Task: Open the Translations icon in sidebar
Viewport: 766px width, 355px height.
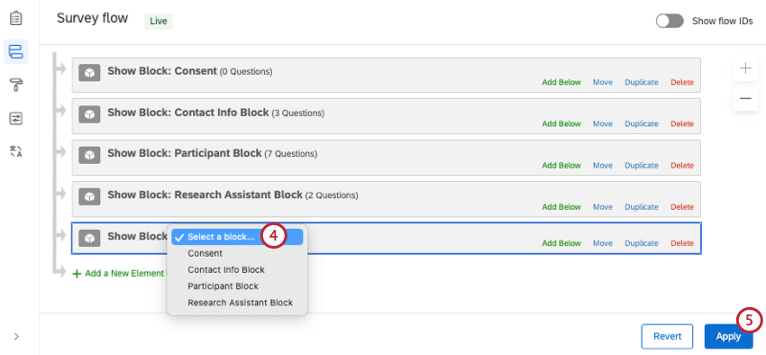Action: coord(15,151)
